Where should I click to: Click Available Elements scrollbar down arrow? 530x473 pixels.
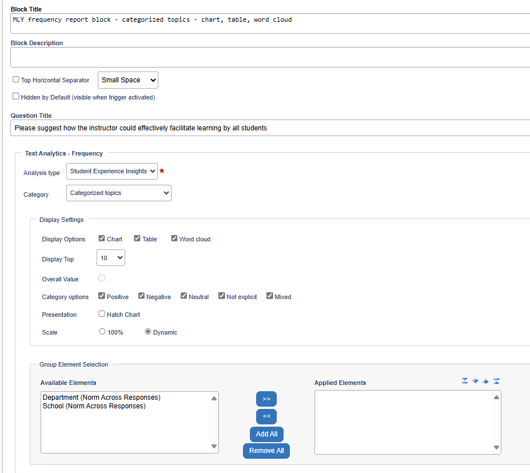pyautogui.click(x=214, y=446)
